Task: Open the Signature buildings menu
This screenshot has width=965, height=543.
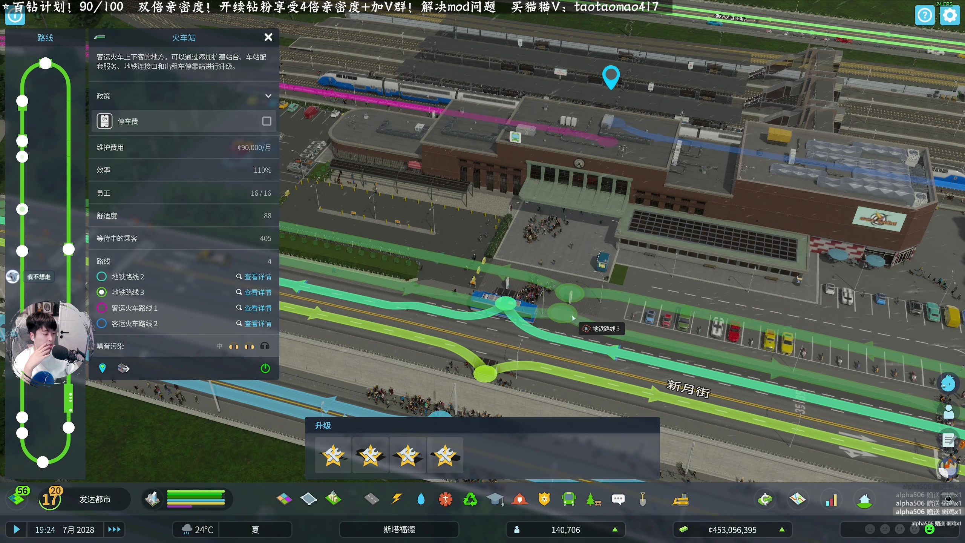Action: pyautogui.click(x=333, y=499)
